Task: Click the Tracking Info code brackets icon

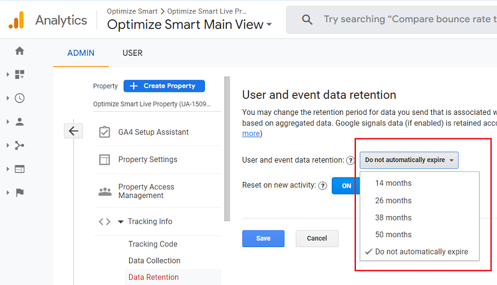Action: (x=104, y=222)
